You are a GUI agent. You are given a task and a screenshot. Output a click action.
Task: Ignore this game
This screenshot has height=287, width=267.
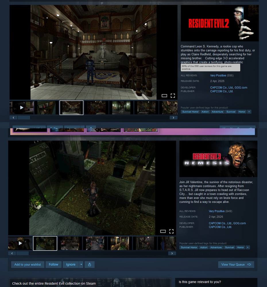tap(71, 265)
